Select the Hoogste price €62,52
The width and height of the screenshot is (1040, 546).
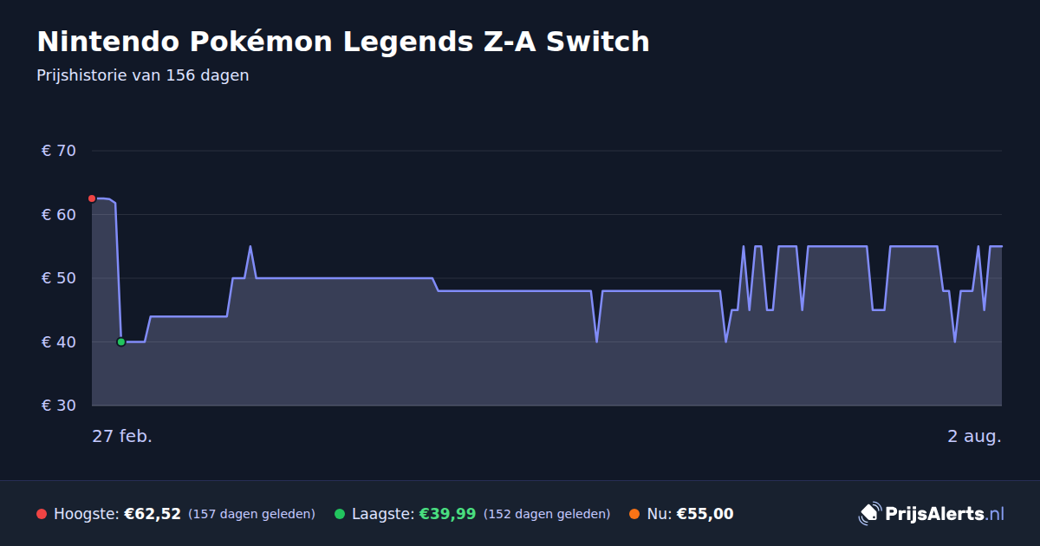coord(153,514)
